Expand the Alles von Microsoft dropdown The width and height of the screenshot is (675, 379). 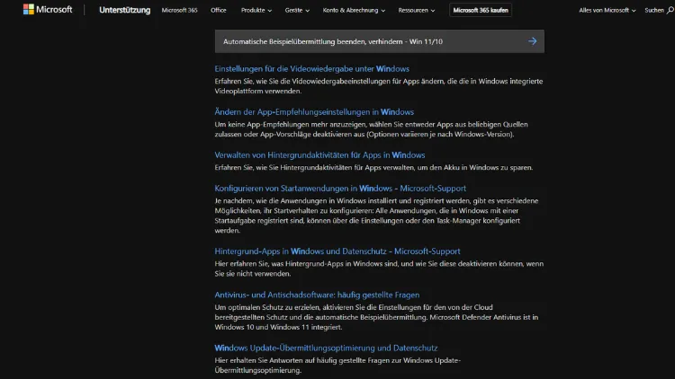[607, 10]
